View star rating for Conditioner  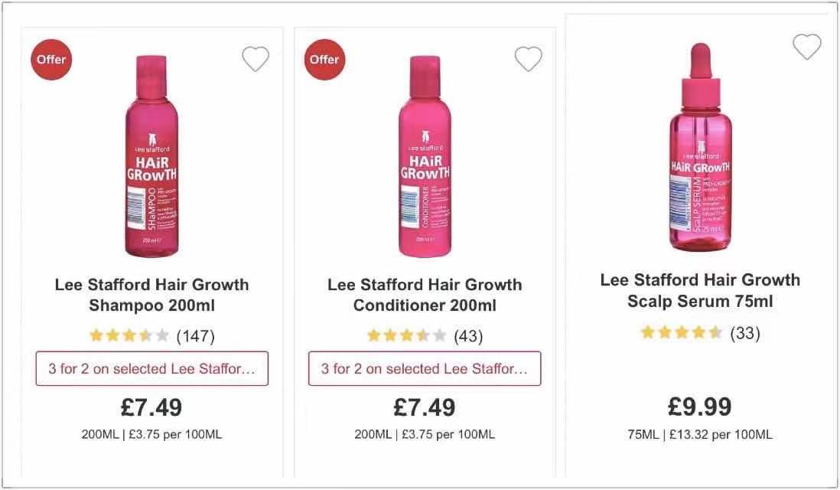click(x=406, y=335)
